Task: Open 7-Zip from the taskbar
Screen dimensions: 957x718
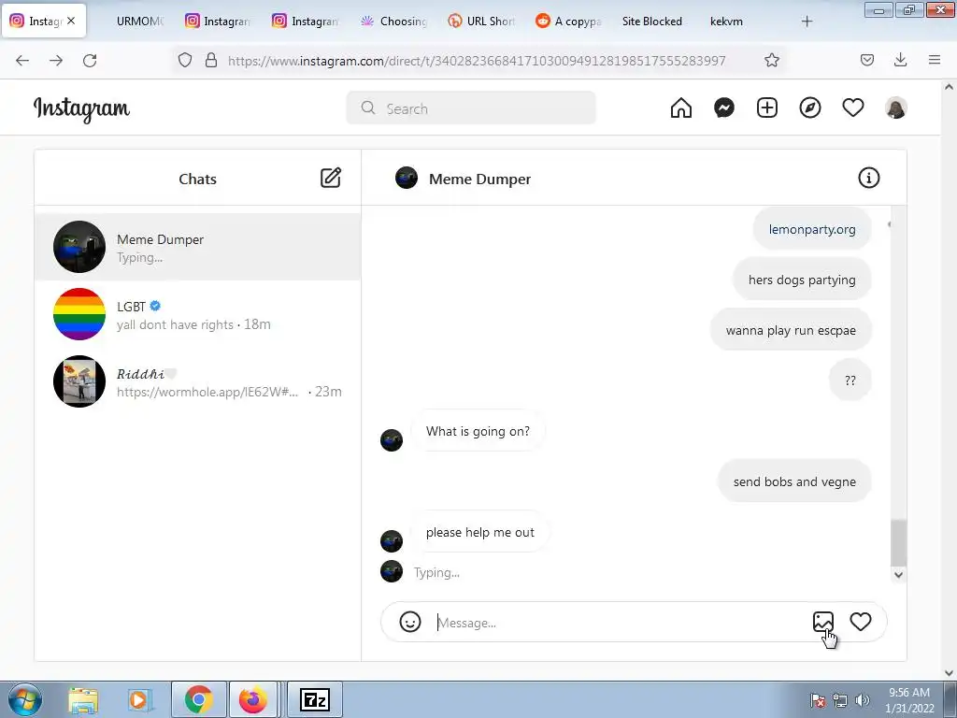Action: (x=315, y=699)
